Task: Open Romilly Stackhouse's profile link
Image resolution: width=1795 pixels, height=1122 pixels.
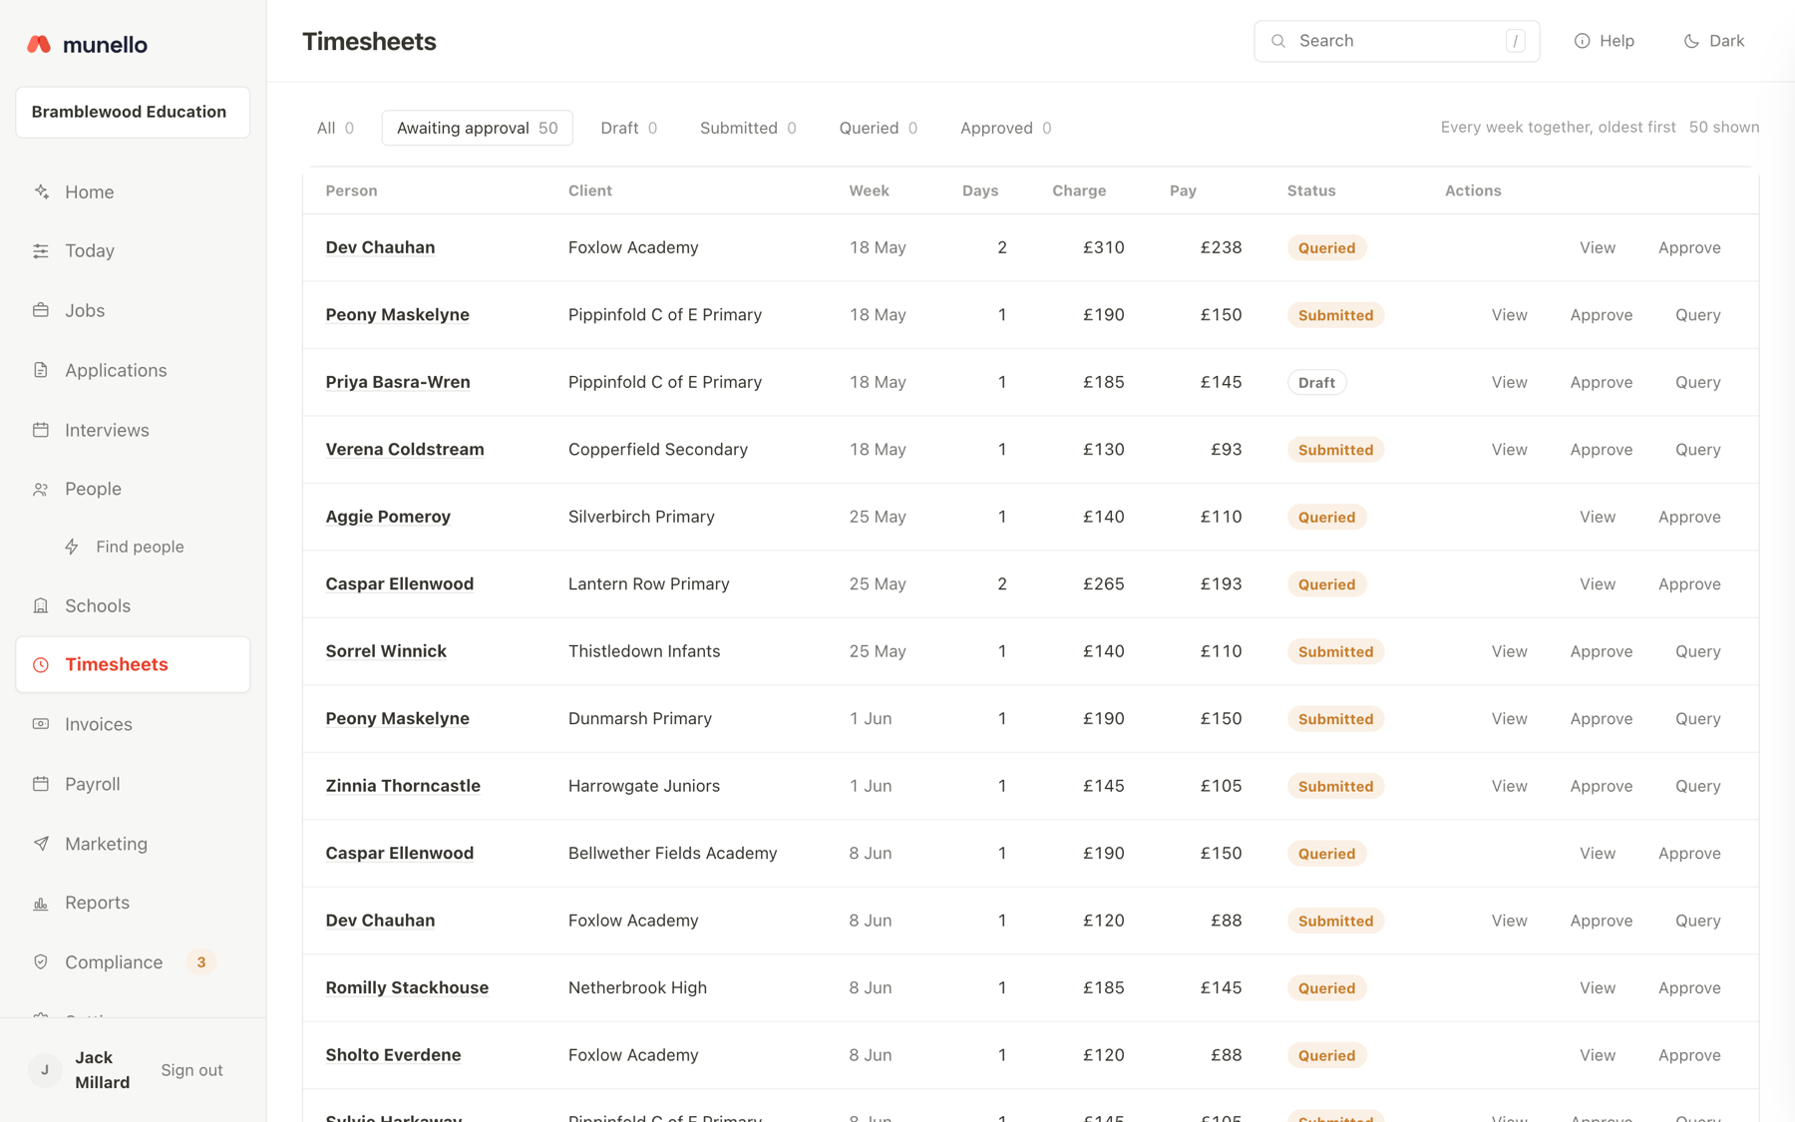Action: click(407, 988)
